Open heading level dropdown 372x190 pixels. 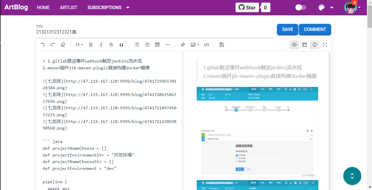click(79, 45)
